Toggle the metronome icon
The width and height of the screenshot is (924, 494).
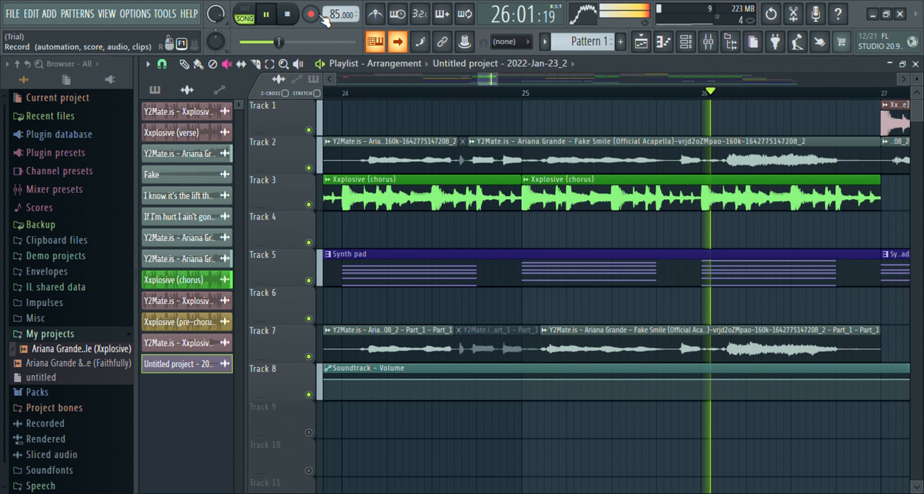coord(375,14)
